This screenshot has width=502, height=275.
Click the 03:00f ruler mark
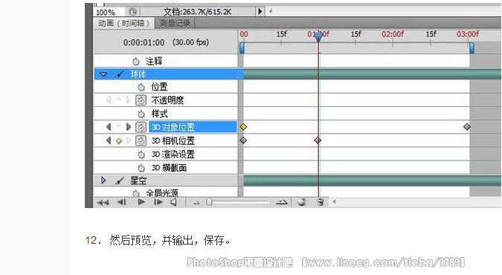pos(468,34)
